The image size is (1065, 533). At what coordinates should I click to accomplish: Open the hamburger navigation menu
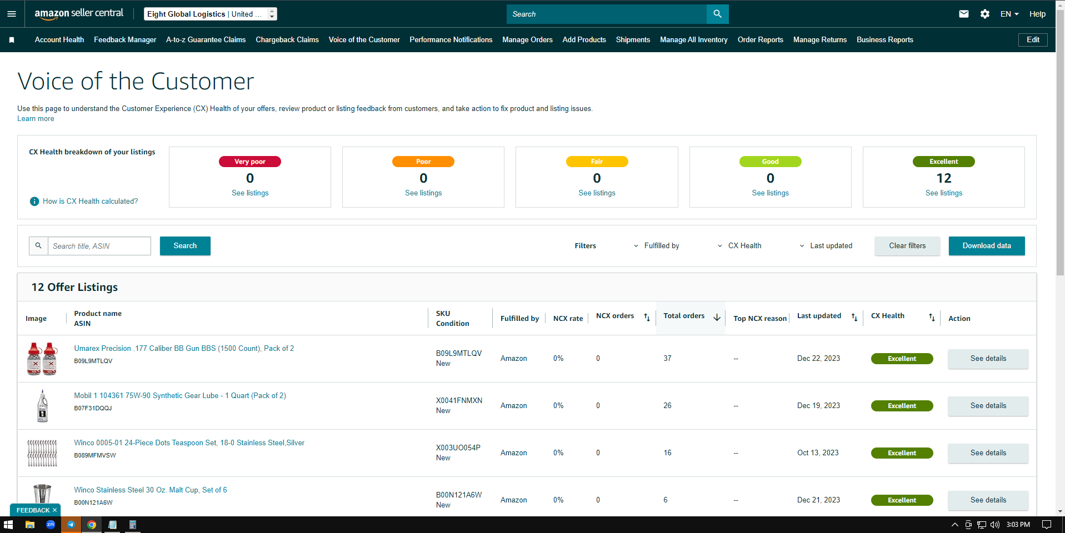pyautogui.click(x=12, y=14)
